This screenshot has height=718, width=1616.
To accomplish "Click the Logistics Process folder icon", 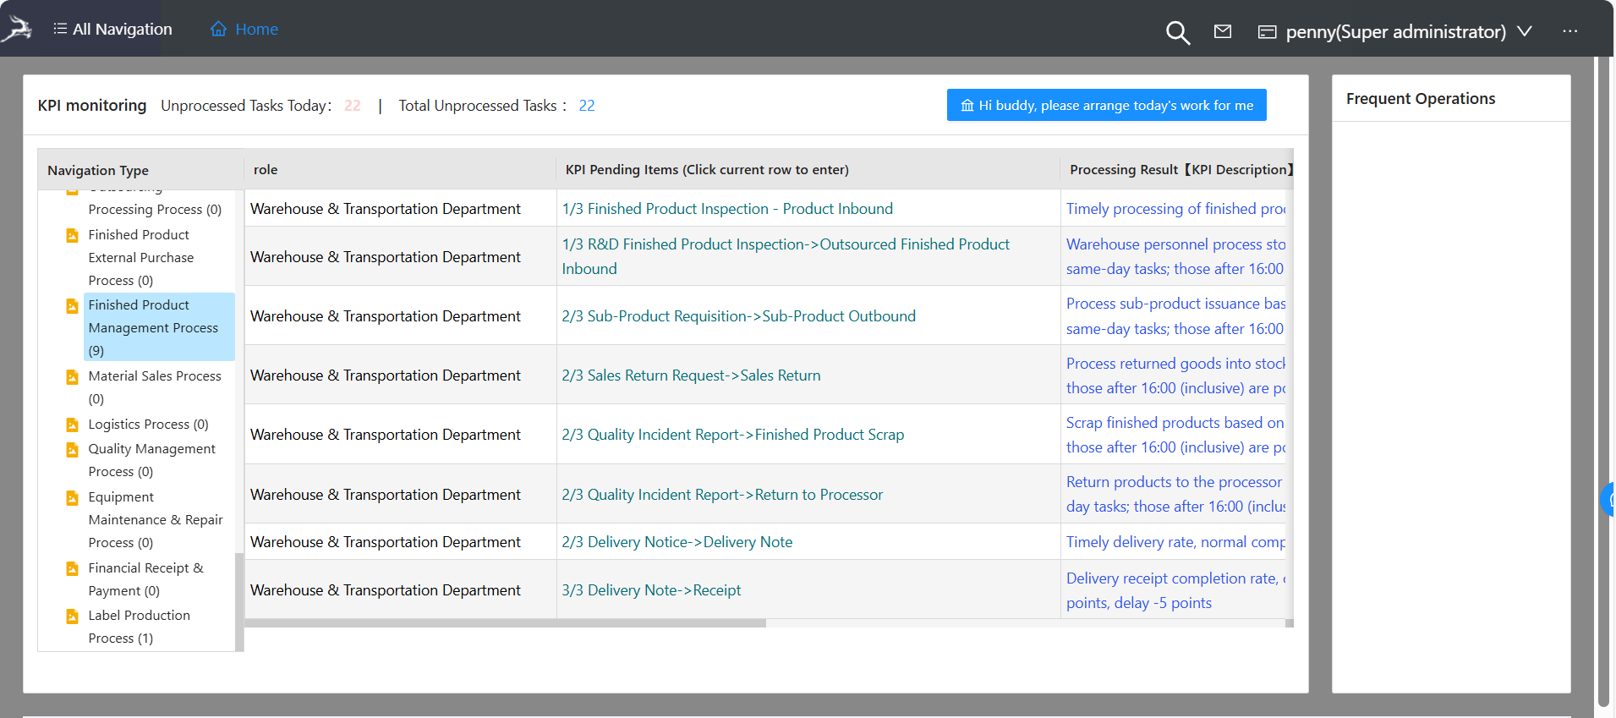I will (73, 425).
